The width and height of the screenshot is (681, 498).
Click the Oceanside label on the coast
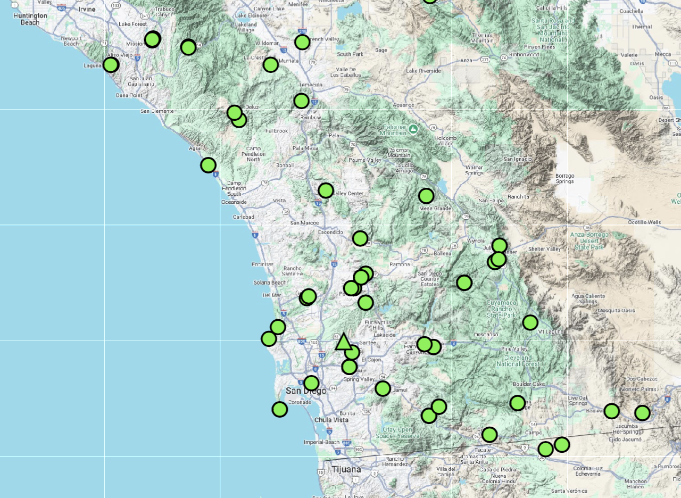tap(234, 202)
